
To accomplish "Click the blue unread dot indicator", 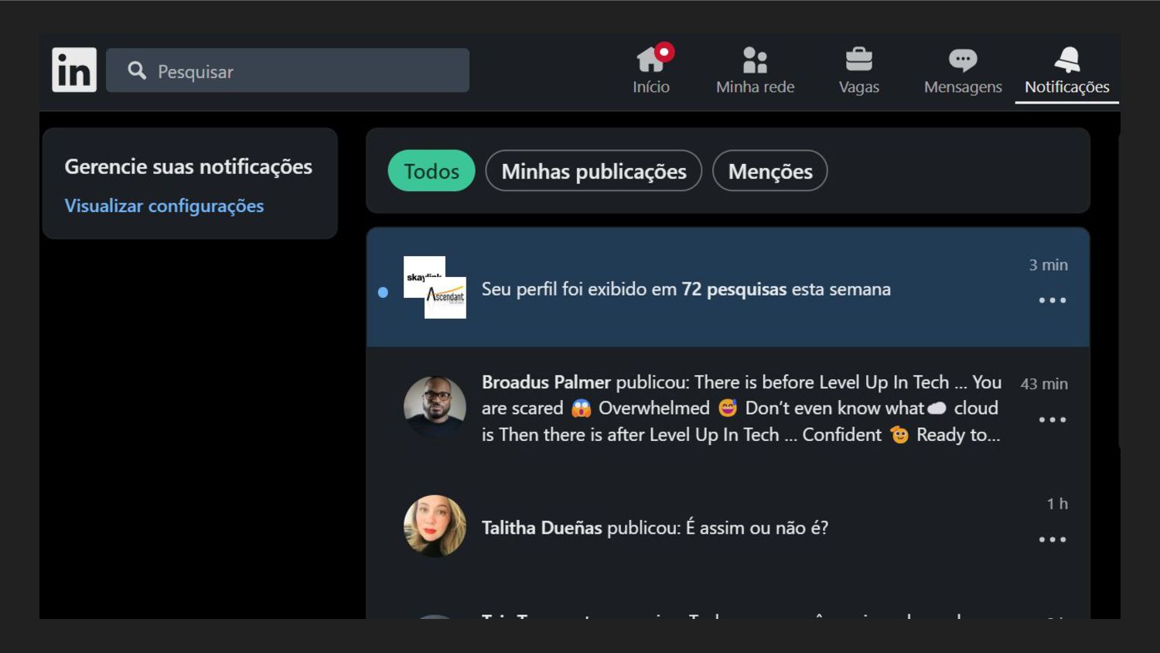I will pyautogui.click(x=383, y=292).
